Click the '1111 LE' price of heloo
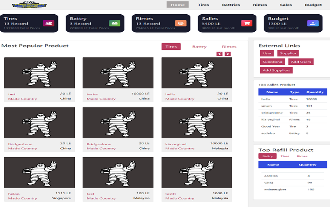The width and height of the screenshot is (330, 207). coord(63,193)
